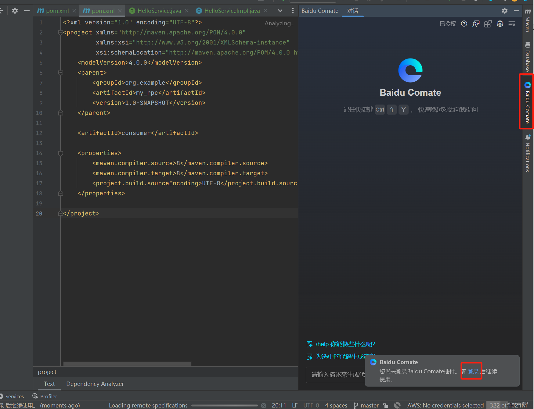
Task: Open Services tool window
Action: point(12,396)
